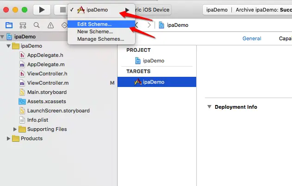The height and width of the screenshot is (186, 292).
Task: Click the Info.plist file icon
Action: point(22,120)
